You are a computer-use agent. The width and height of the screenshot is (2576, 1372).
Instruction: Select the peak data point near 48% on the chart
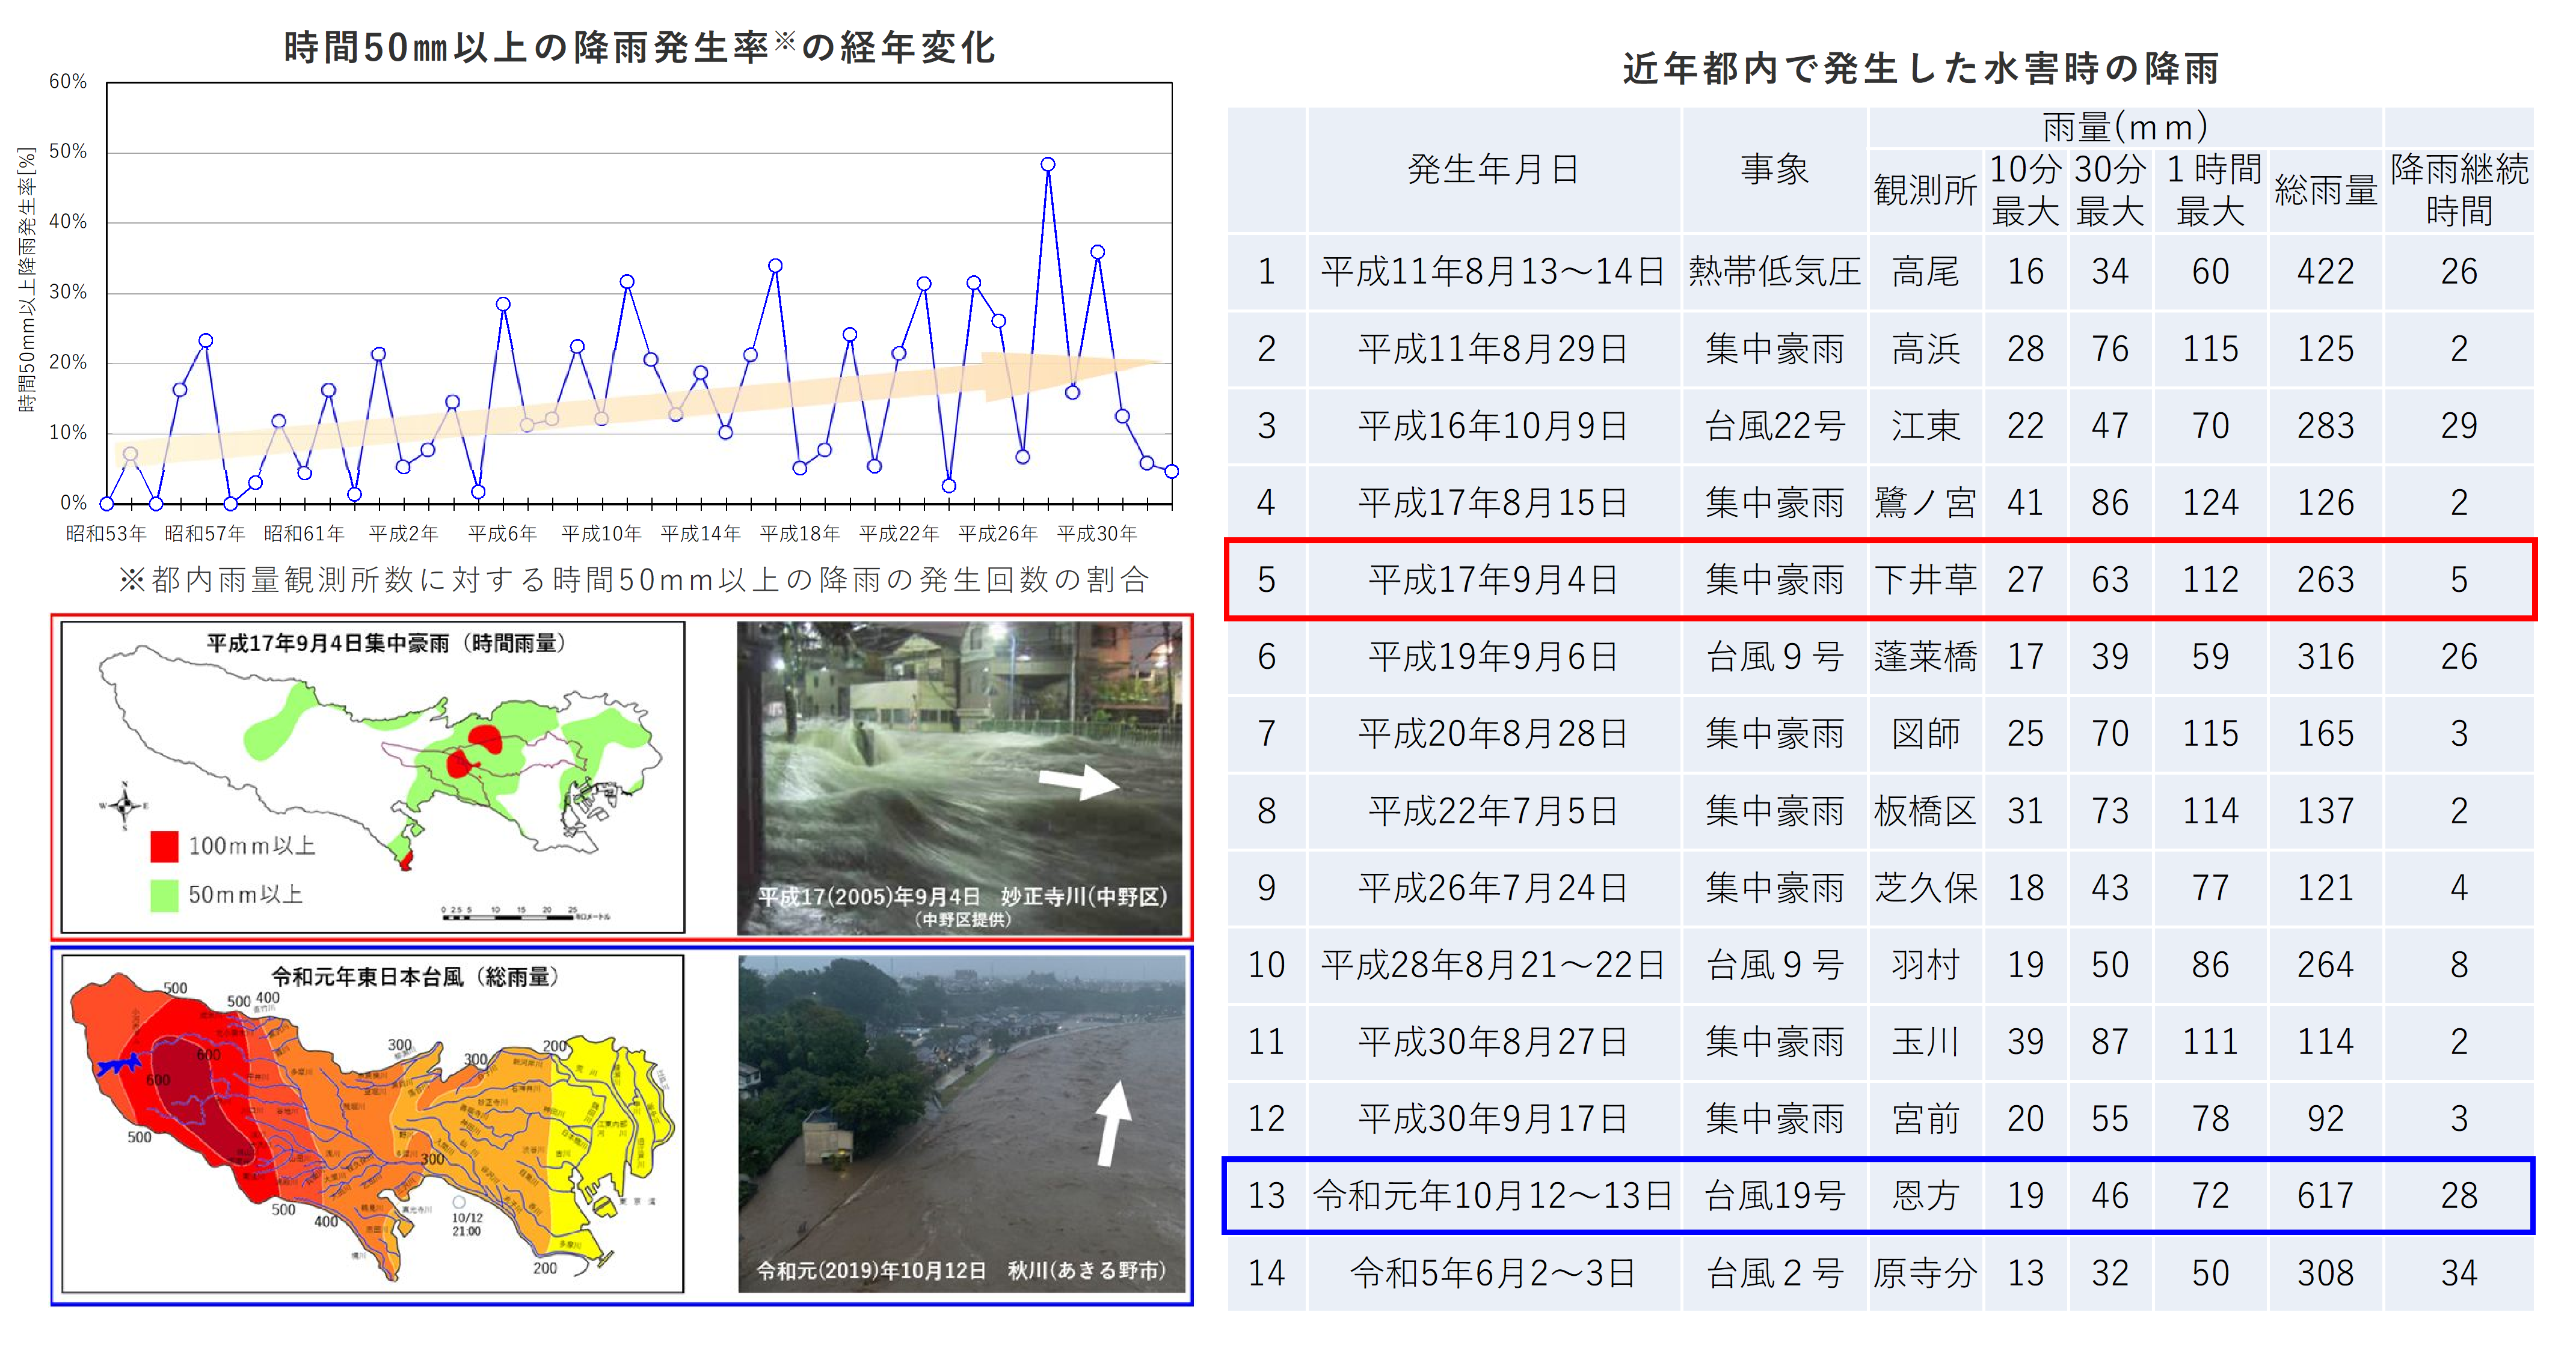click(1048, 163)
